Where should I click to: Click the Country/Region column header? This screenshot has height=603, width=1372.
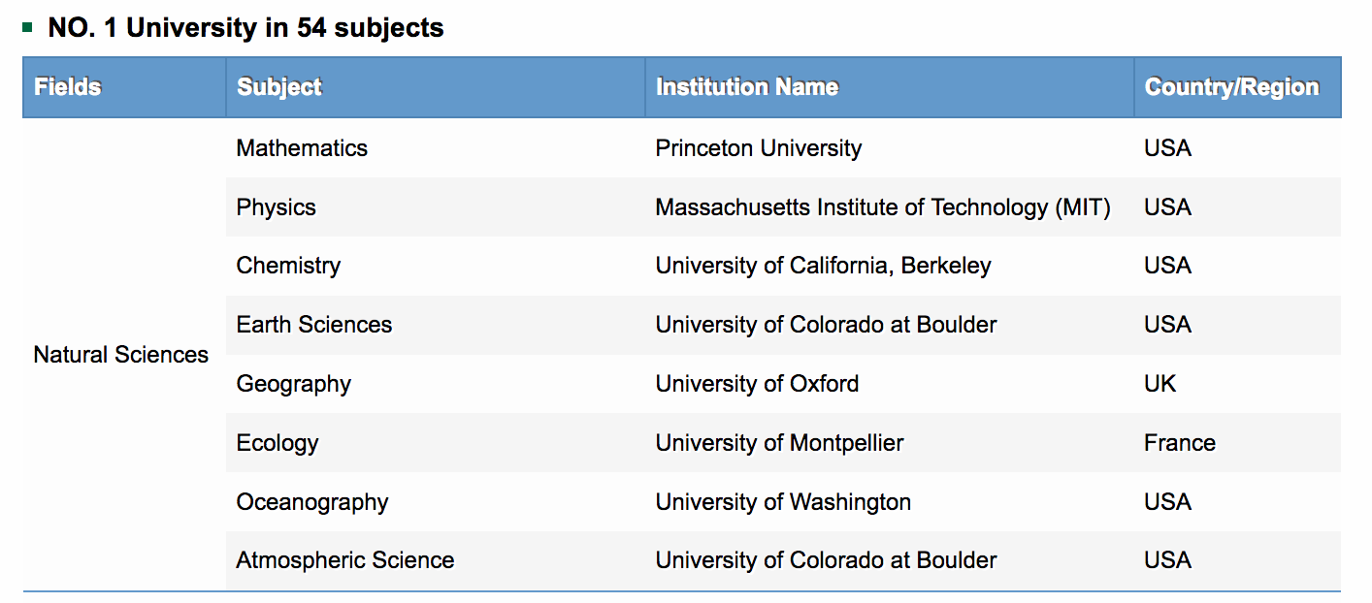[x=1238, y=87]
